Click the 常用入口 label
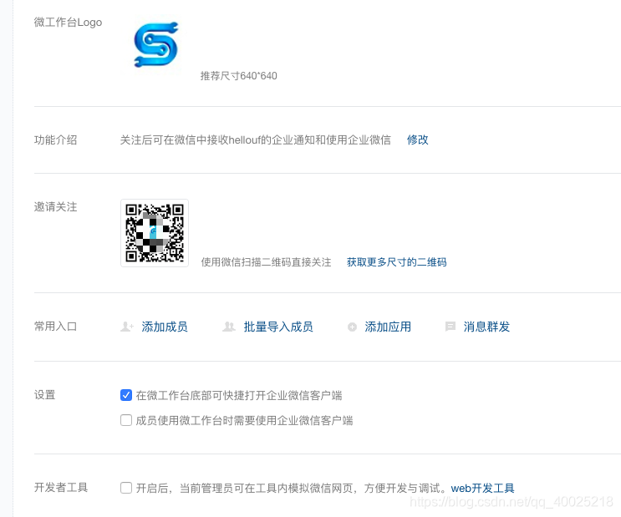The width and height of the screenshot is (621, 517). pos(55,327)
